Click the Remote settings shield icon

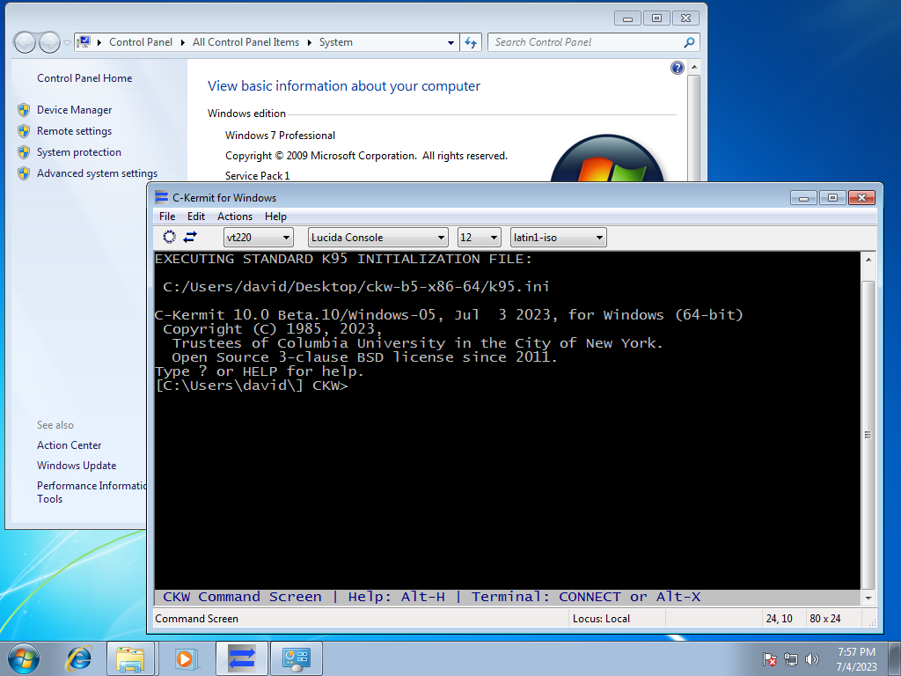coord(24,131)
